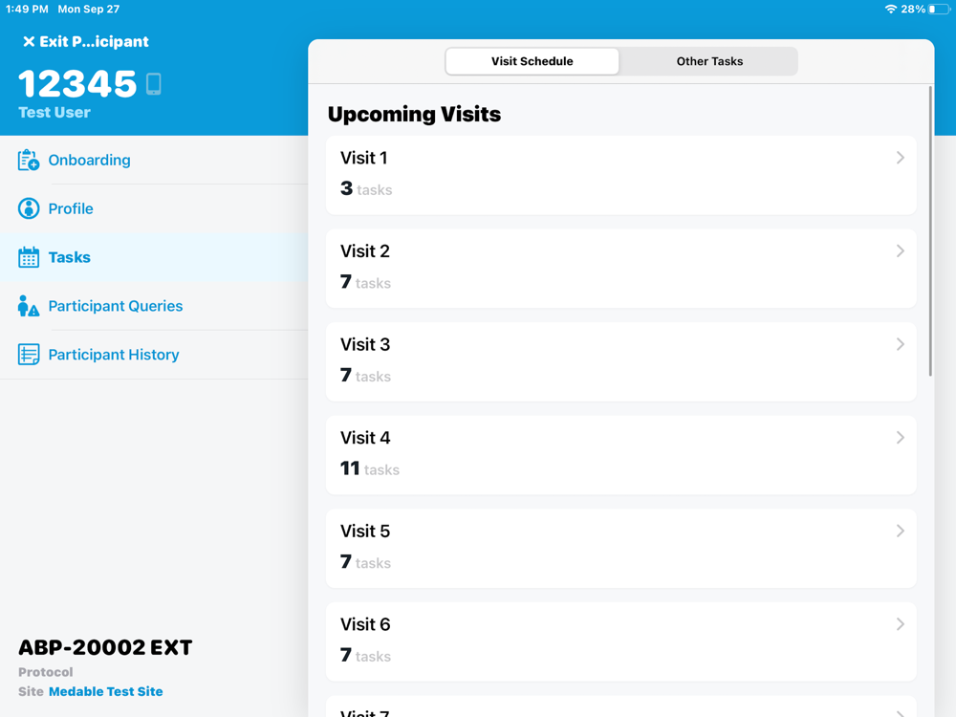Click the Exit P...icipant button text
The height and width of the screenshot is (717, 956).
point(94,41)
